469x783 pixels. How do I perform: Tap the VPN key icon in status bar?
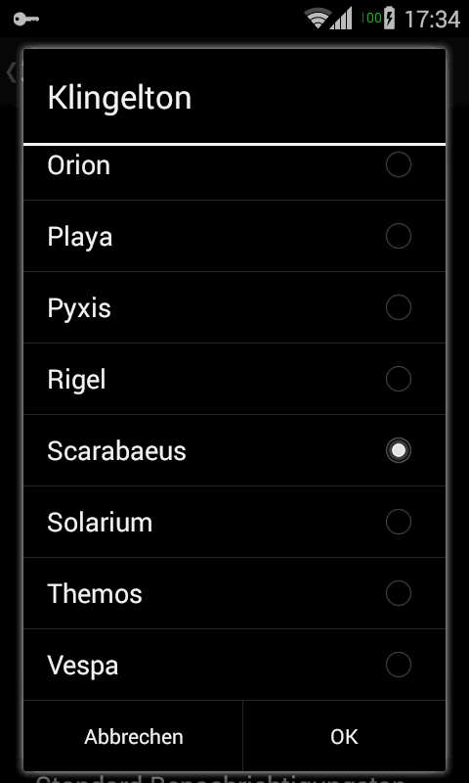tap(26, 20)
